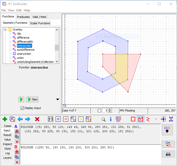Select the draw linestring tool

(148, 119)
